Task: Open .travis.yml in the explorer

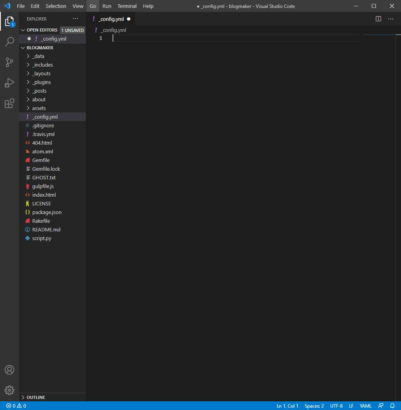Action: [52, 134]
